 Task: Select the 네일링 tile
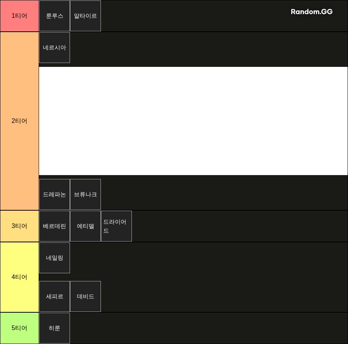55,258
